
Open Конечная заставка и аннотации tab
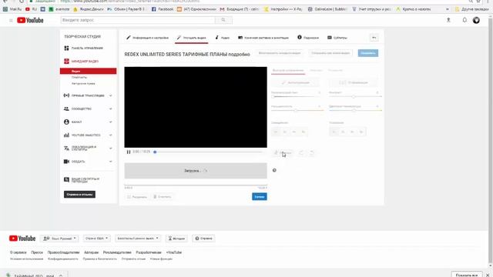point(263,38)
